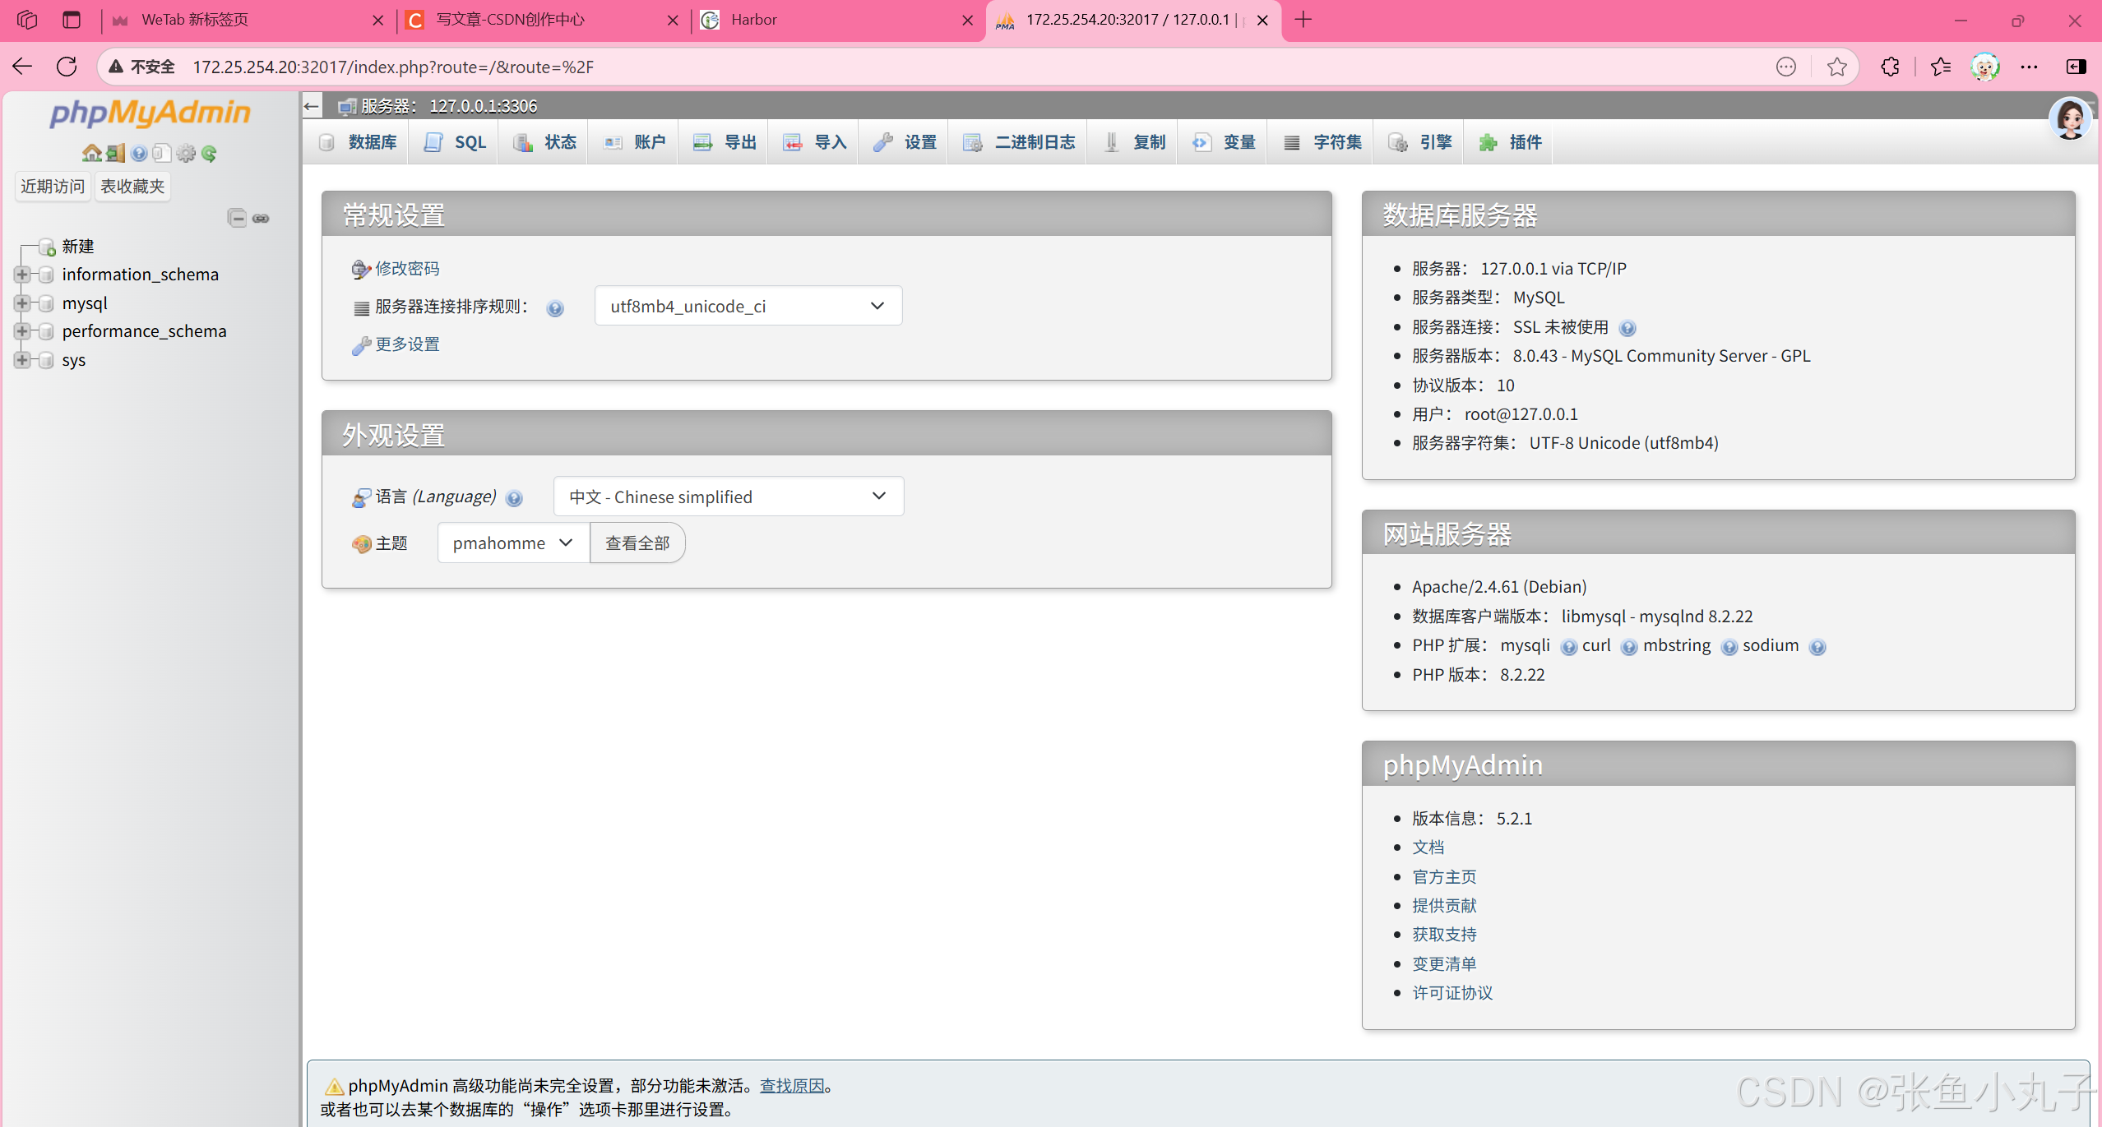Click the 修改密码 change password link
Screen dimensions: 2102x1127
406,269
